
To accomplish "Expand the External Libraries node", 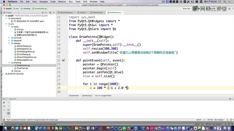I will [3, 74].
